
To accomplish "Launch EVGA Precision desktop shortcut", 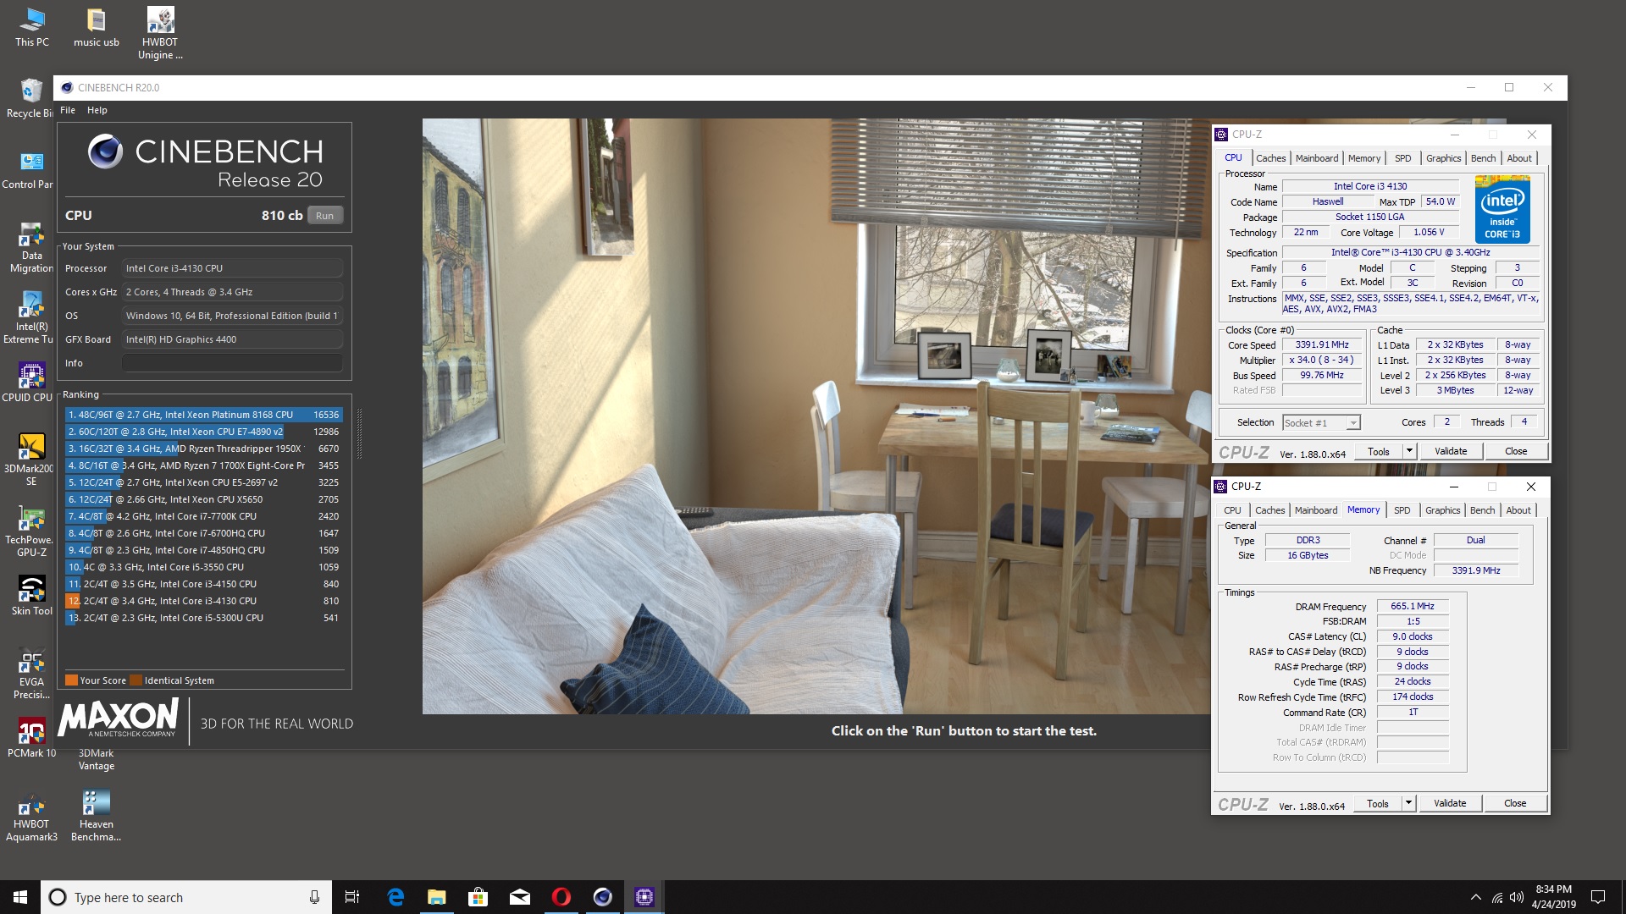I will 31,674.
